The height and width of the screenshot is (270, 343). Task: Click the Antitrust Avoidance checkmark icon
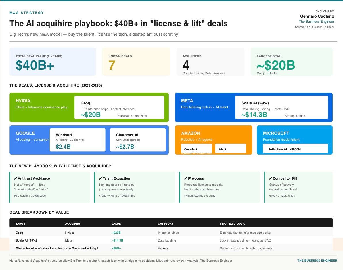click(15, 178)
